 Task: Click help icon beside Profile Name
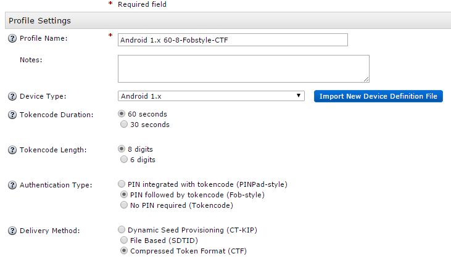coord(12,39)
